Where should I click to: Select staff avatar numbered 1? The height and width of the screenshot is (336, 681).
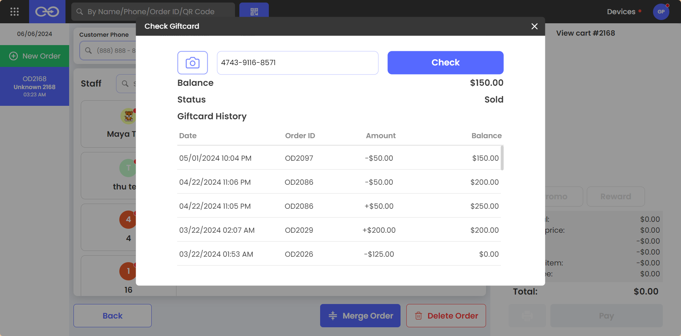128,271
